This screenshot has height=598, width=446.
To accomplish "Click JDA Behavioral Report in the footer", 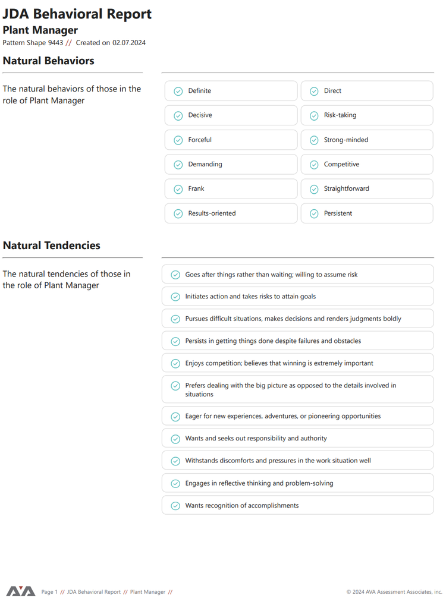I will tap(94, 592).
